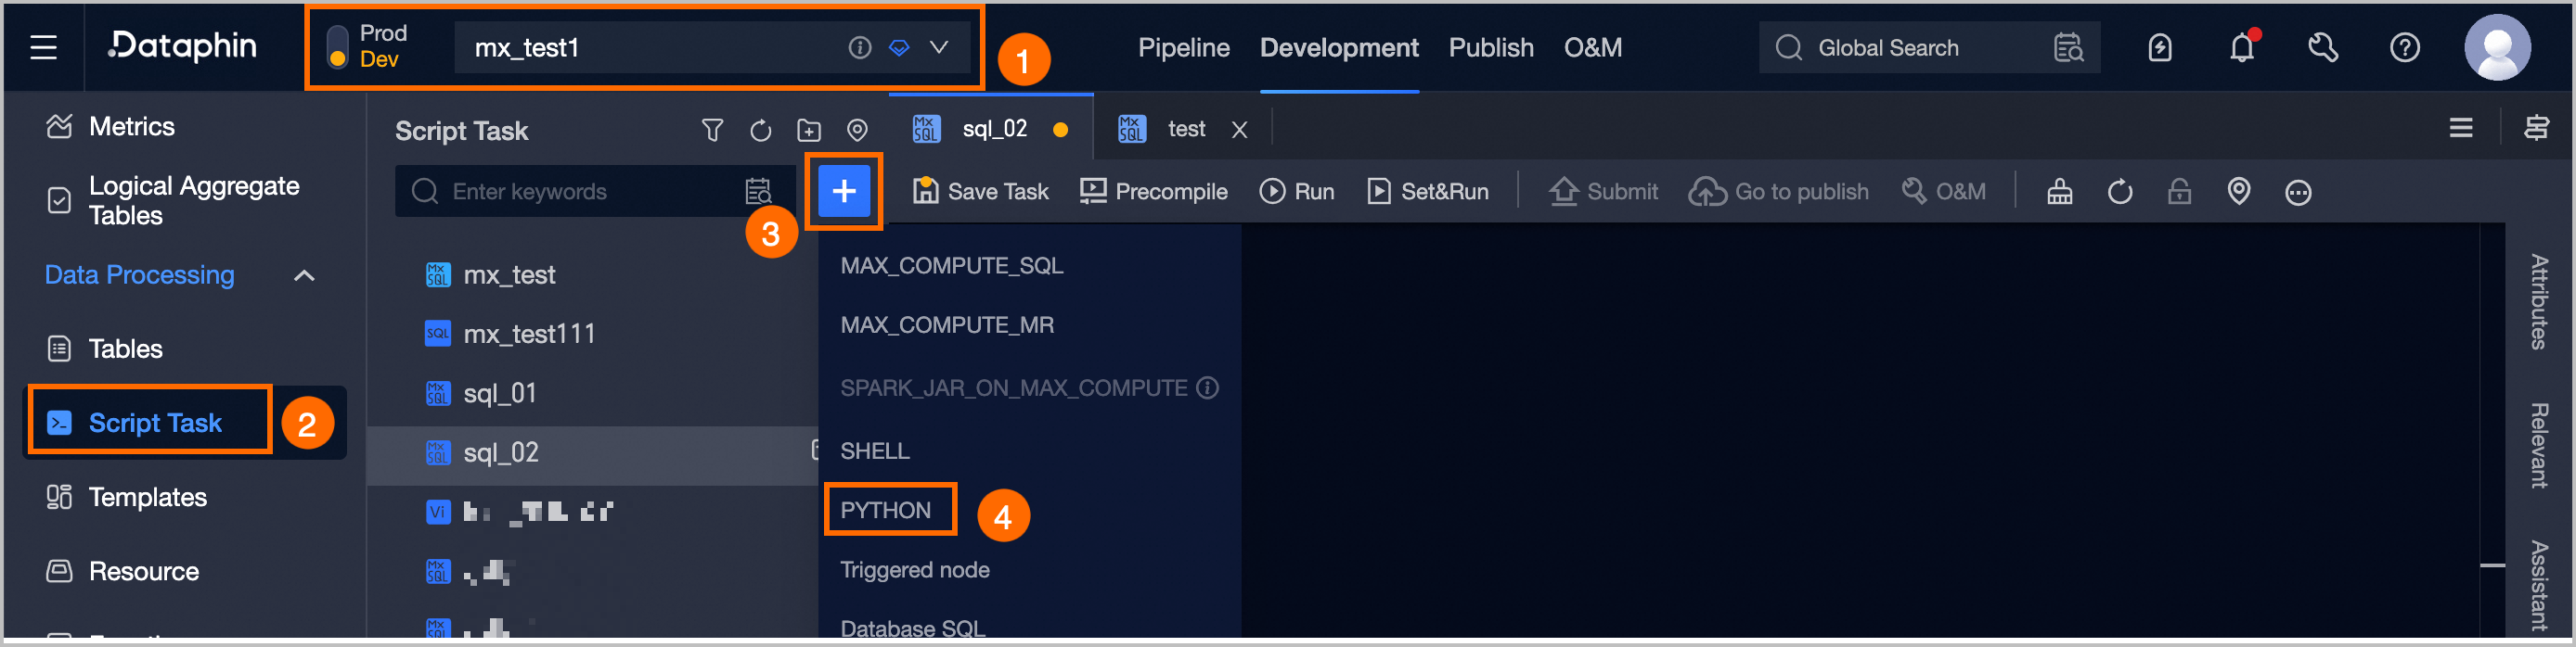Show project info for mx_test1
This screenshot has height=647, width=2576.
[x=859, y=47]
